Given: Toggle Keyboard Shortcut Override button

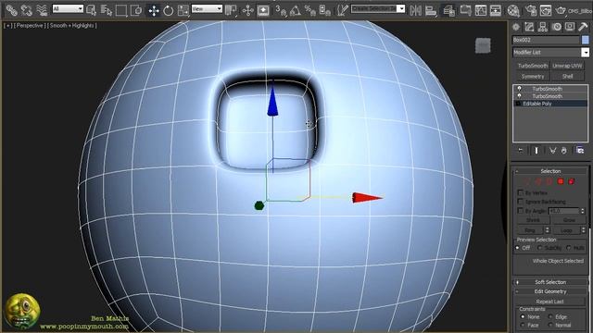Looking at the screenshot, I should [x=263, y=10].
